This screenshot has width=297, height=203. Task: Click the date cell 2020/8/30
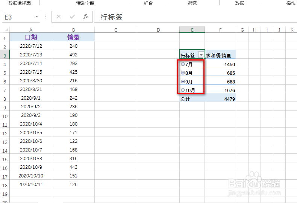[x=31, y=80]
